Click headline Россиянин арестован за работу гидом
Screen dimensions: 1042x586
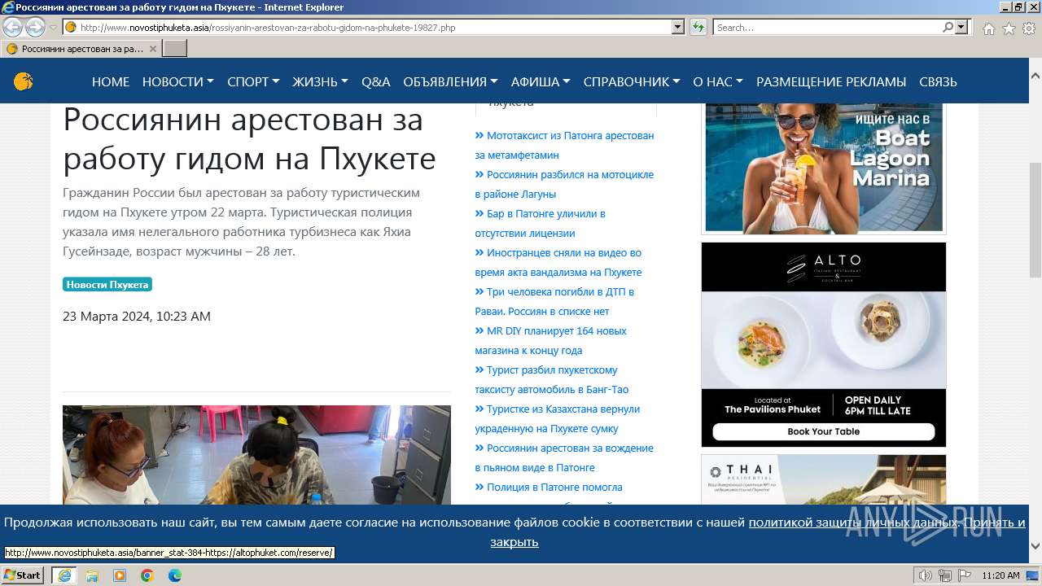(x=249, y=138)
